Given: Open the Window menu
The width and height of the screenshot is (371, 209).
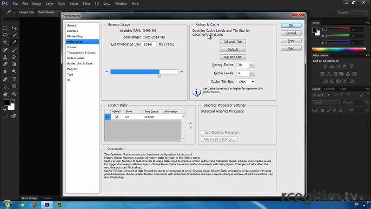Looking at the screenshot, I should click(121, 4).
